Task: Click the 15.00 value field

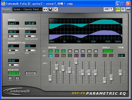Action: coord(13,61)
